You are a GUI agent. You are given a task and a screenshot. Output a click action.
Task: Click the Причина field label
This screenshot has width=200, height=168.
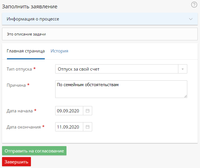pyautogui.click(x=16, y=85)
